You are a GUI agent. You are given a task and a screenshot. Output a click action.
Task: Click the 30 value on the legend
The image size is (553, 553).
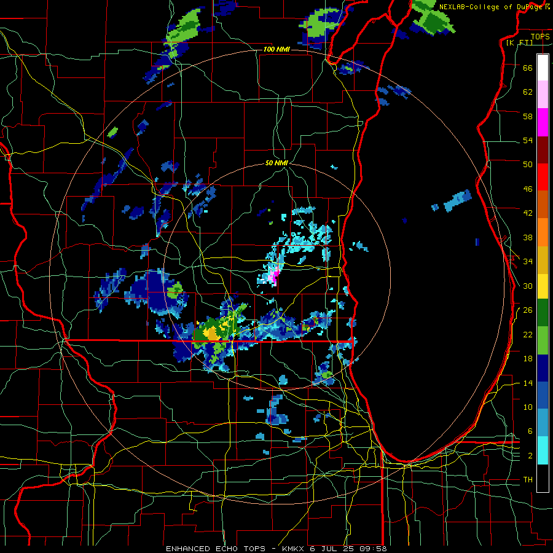point(528,286)
